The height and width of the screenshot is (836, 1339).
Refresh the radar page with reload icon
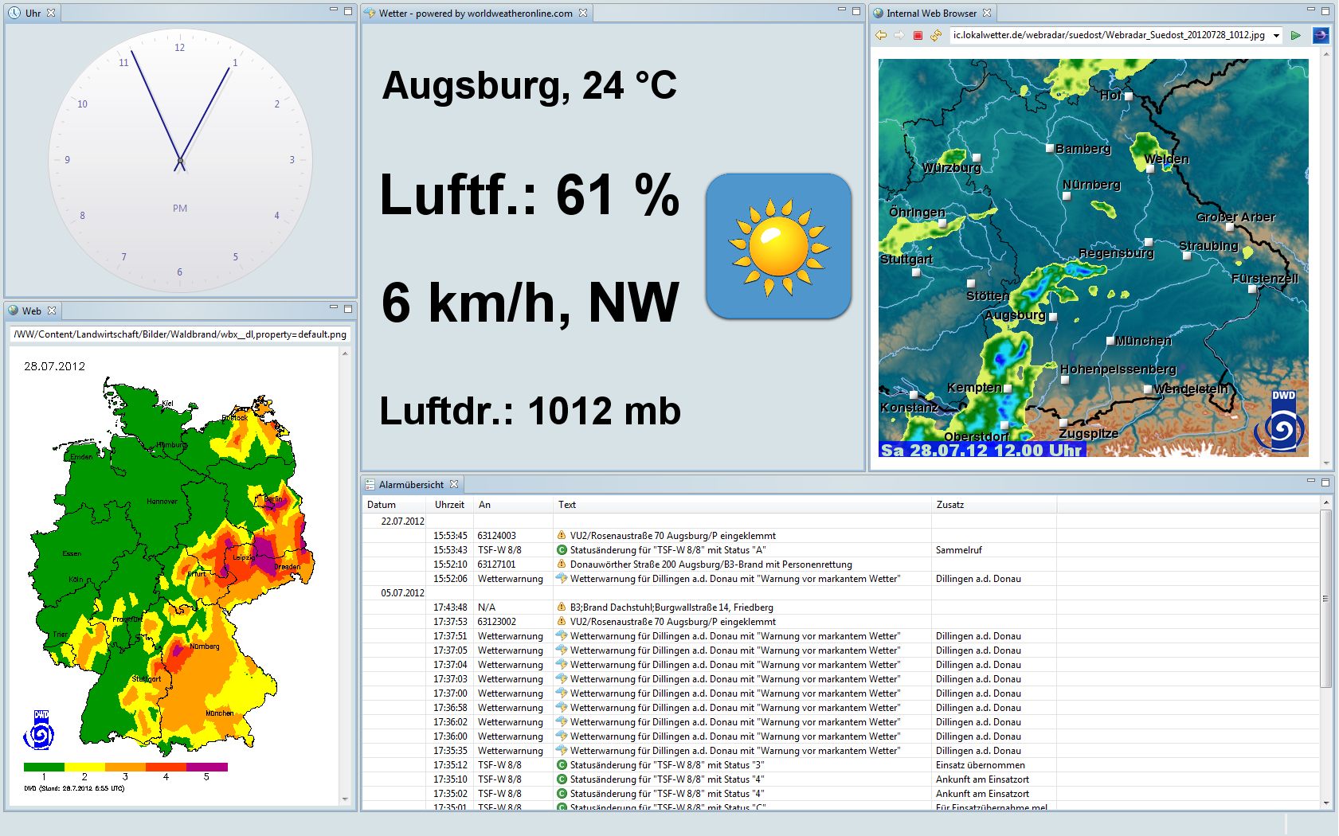(936, 35)
